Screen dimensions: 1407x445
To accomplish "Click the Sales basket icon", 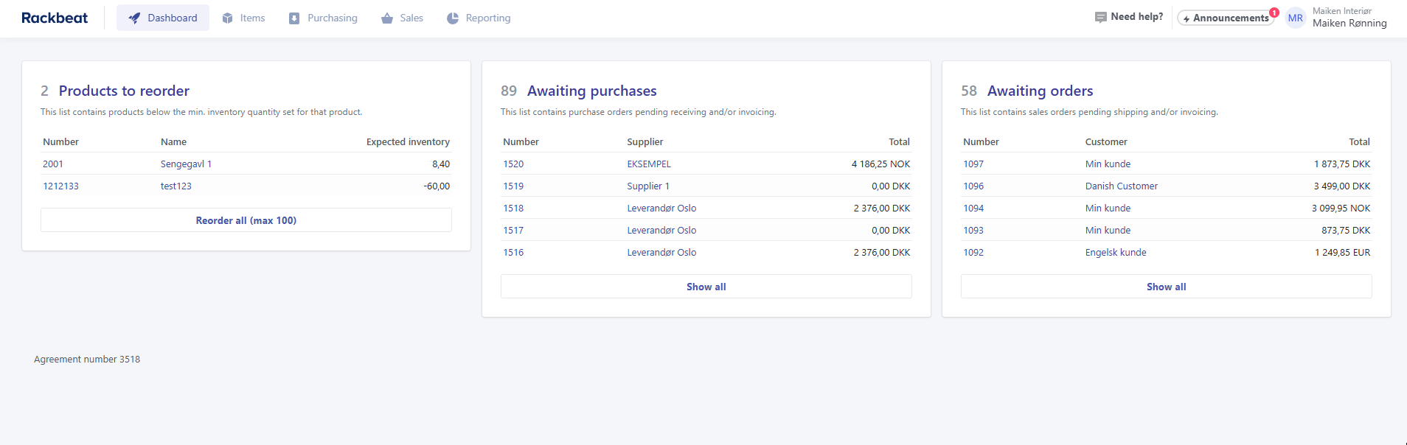I will pos(387,18).
